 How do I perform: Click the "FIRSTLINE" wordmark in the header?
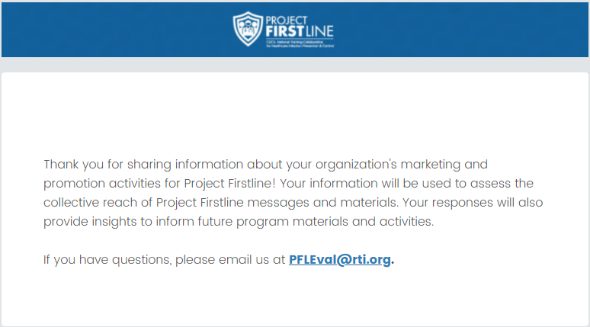300,30
